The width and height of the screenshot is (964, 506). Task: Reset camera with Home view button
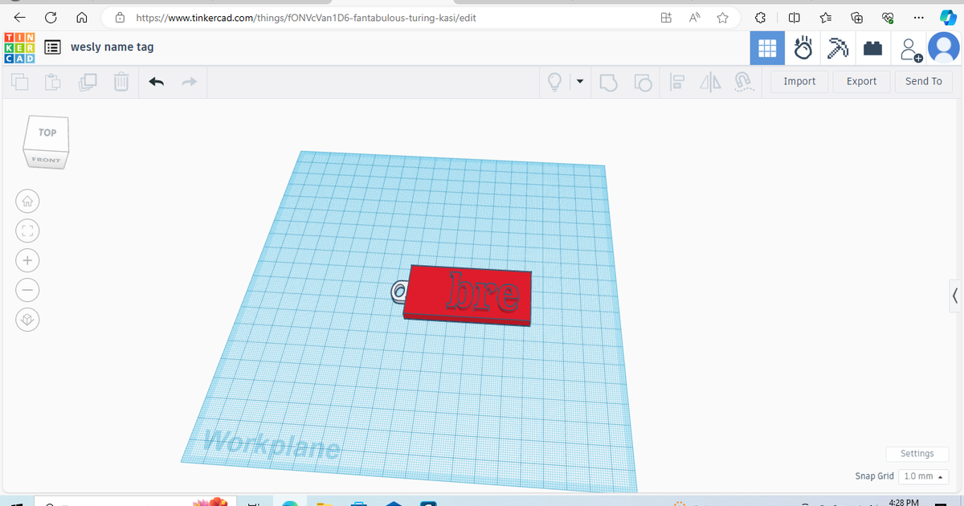click(x=27, y=201)
